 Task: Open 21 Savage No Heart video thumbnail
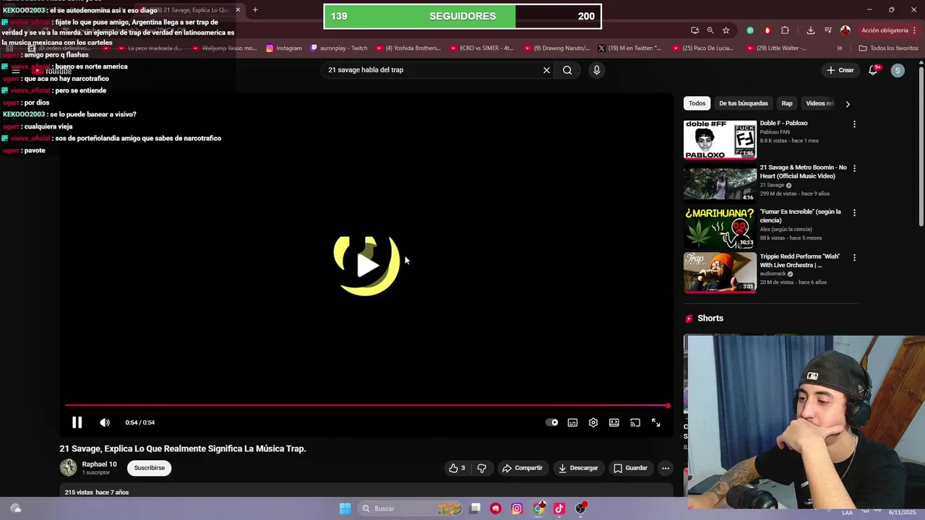click(720, 183)
